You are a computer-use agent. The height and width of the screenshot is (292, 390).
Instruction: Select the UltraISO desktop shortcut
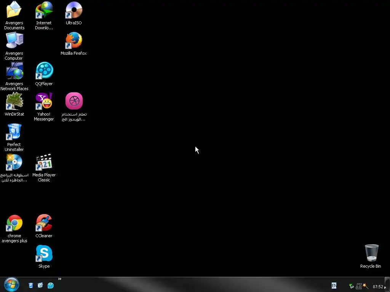[x=74, y=10]
